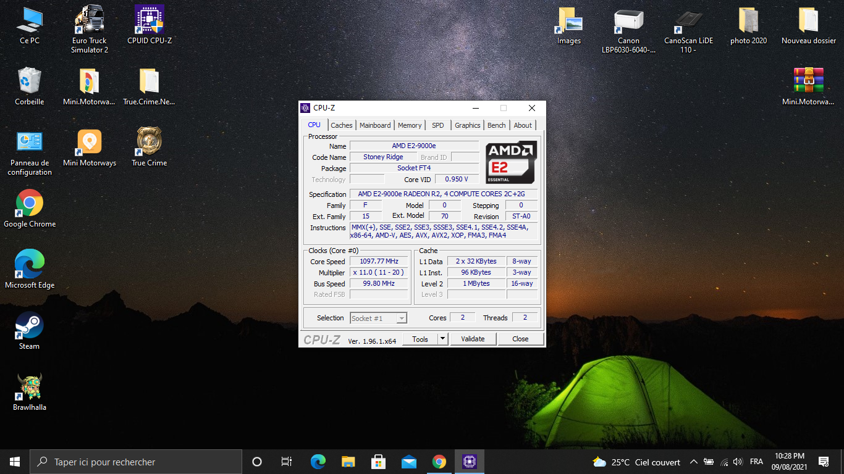The image size is (844, 474).
Task: Click the Windows search input field
Action: pyautogui.click(x=136, y=462)
